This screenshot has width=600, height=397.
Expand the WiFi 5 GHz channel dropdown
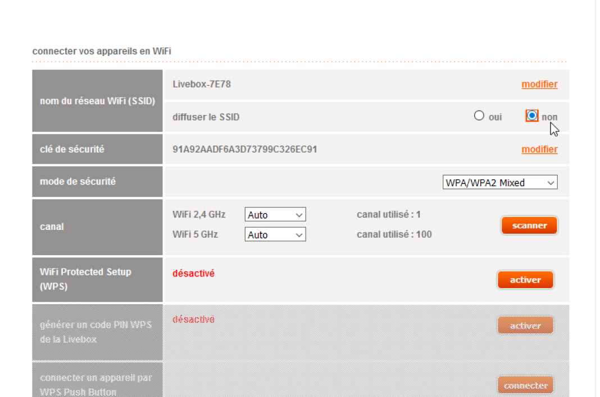275,235
